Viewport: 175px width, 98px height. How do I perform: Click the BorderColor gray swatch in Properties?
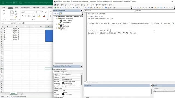pos(63,83)
